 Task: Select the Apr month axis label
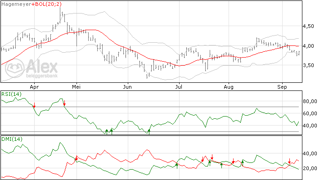(34, 87)
